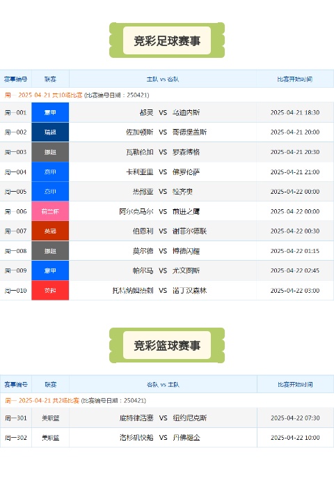Click home team 卡利亚里
Viewport: 334px width, 481px height.
click(x=140, y=172)
